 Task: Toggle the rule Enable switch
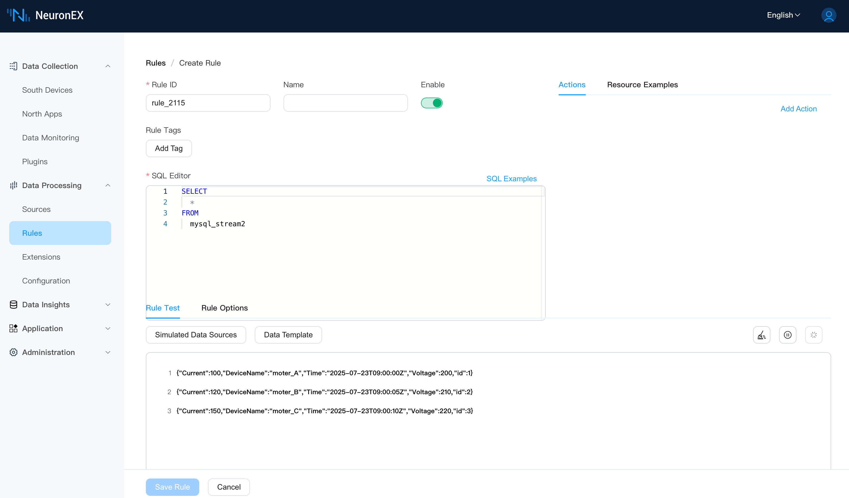coord(432,103)
